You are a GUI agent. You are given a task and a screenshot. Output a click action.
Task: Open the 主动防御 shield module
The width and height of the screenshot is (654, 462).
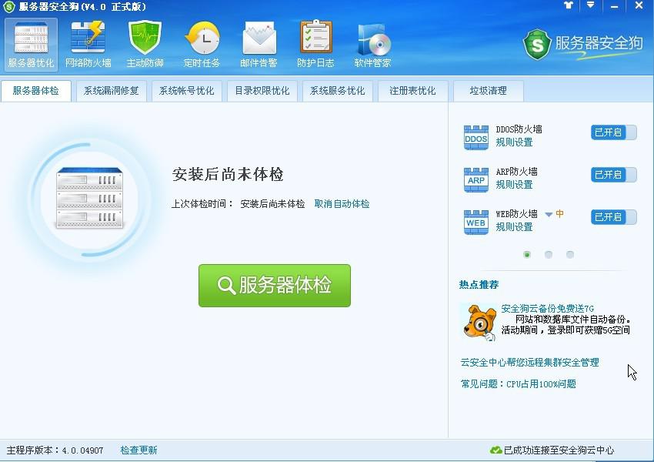[145, 44]
